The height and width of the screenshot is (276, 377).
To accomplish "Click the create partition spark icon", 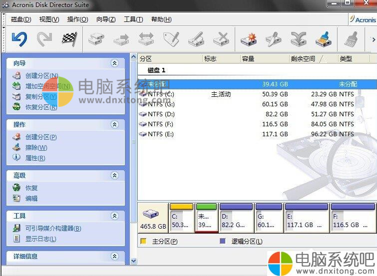I will point(249,39).
